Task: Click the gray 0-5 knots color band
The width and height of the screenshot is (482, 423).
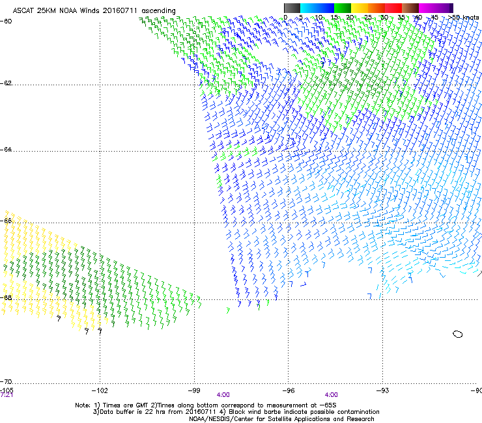Action: (292, 8)
